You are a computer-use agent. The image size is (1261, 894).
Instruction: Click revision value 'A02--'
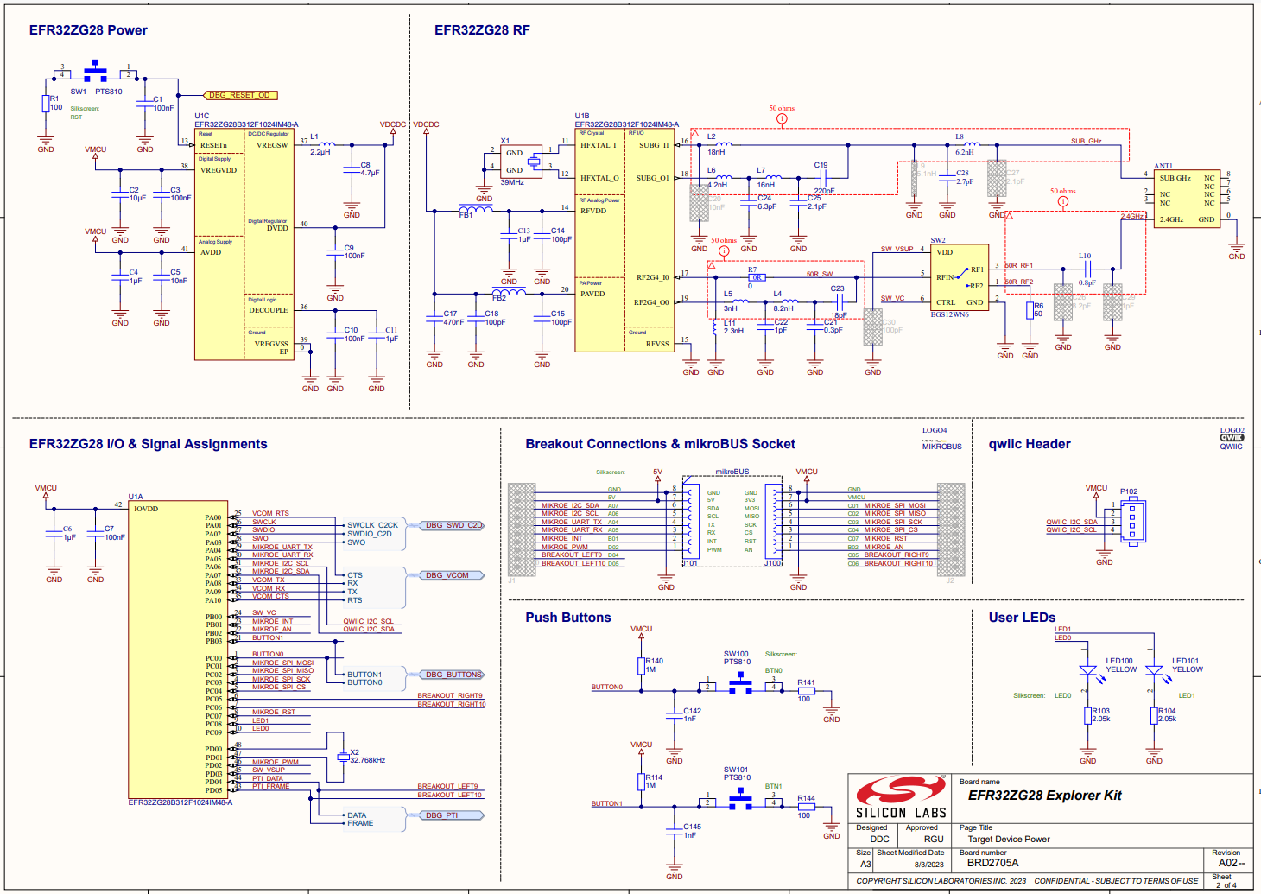[1232, 863]
